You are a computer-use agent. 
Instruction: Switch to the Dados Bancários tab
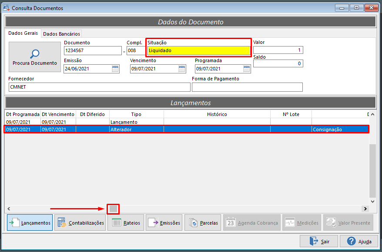point(61,34)
